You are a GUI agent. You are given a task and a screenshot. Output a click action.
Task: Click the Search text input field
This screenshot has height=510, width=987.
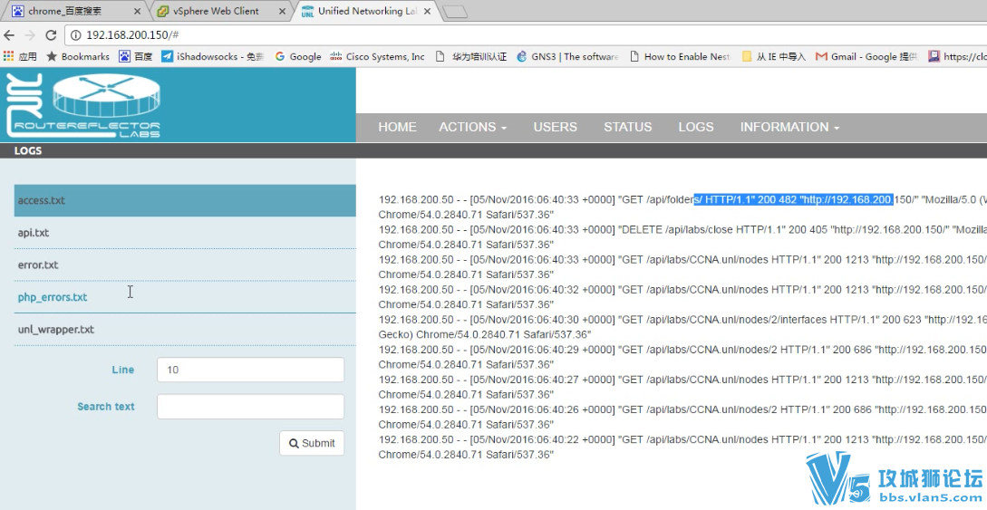coord(250,407)
